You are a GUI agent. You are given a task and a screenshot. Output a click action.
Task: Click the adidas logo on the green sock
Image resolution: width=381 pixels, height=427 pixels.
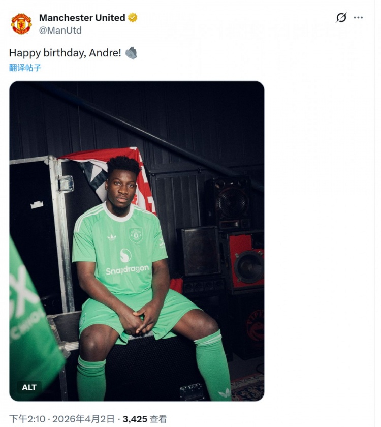click(x=224, y=392)
